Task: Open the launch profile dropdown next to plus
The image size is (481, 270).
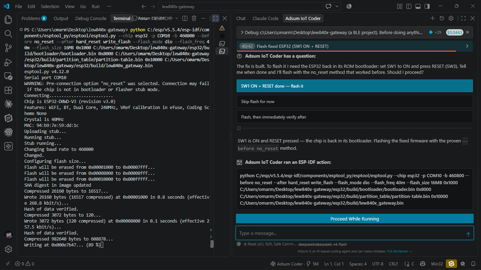Action: (177, 18)
